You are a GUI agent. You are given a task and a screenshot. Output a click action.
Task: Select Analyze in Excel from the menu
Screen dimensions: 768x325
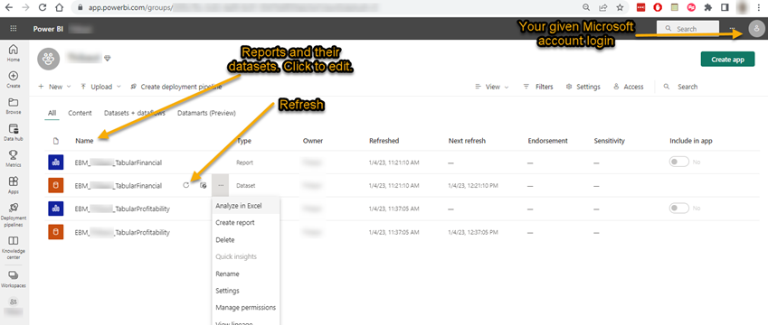click(245, 206)
